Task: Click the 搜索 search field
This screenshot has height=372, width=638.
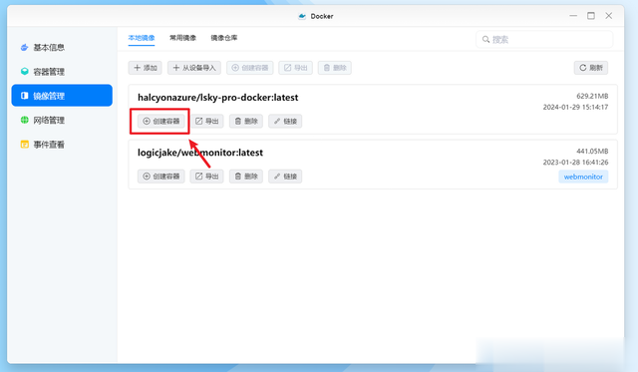Action: click(544, 40)
